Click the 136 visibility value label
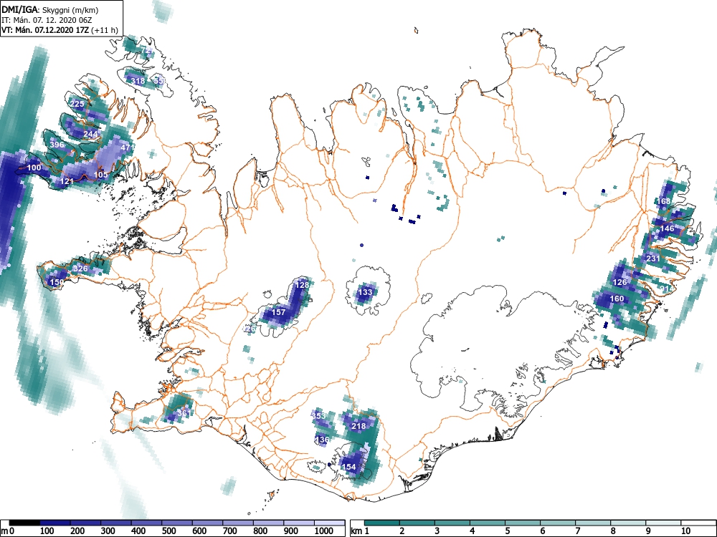Screen dimensions: 717x537 click(323, 440)
